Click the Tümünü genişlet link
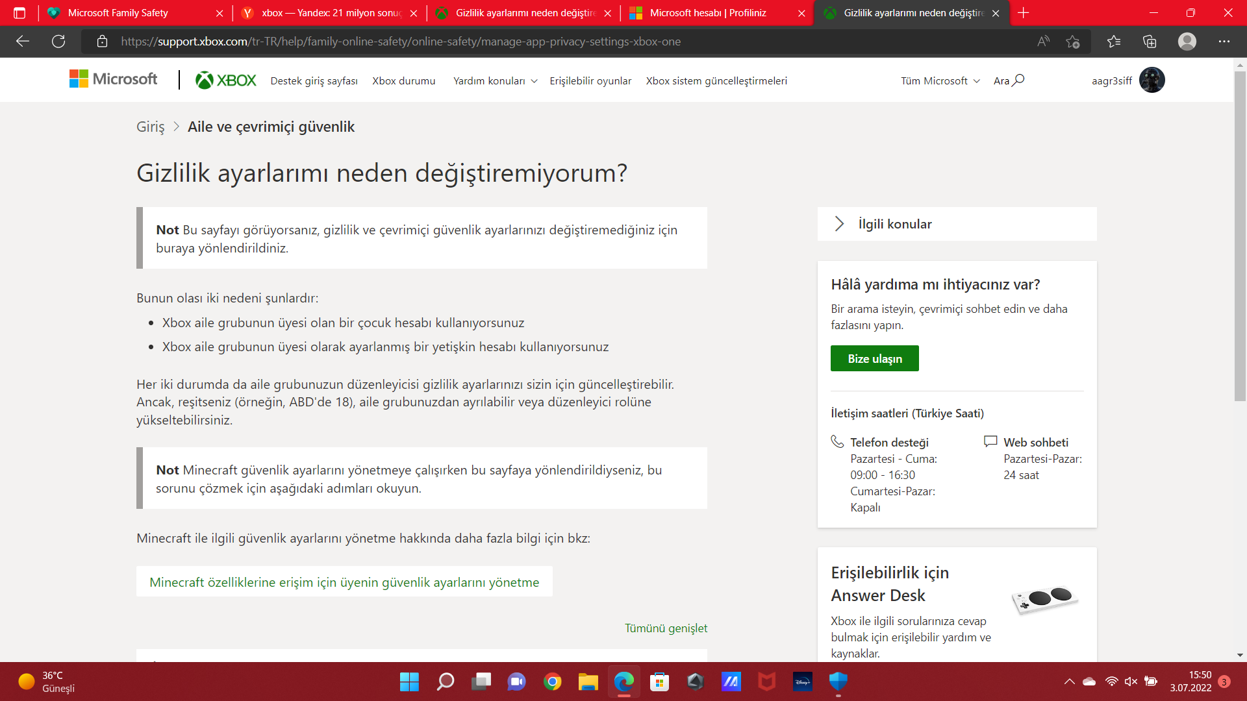Image resolution: width=1247 pixels, height=701 pixels. click(x=666, y=628)
